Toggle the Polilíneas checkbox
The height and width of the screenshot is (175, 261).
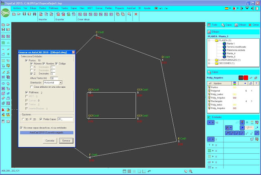(x=26, y=93)
